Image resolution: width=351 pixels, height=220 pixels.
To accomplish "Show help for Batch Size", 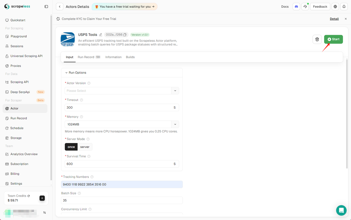I will pos(79,193).
